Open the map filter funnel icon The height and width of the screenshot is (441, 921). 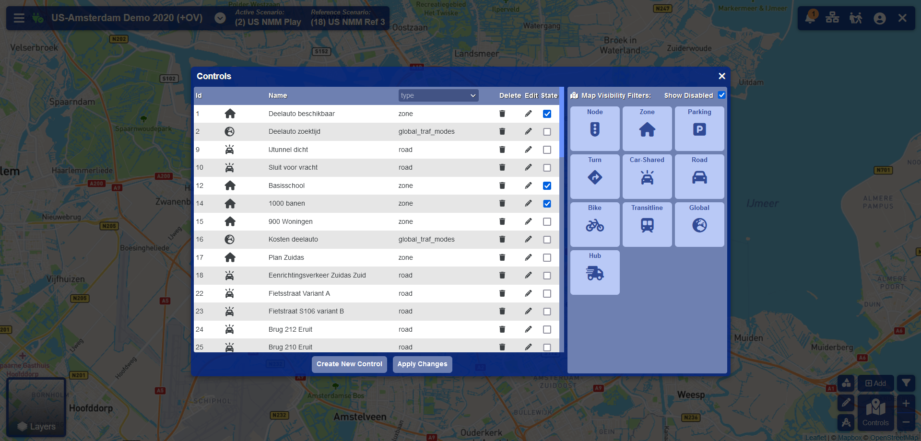point(906,383)
